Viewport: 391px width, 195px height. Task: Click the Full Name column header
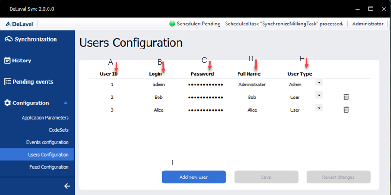249,74
